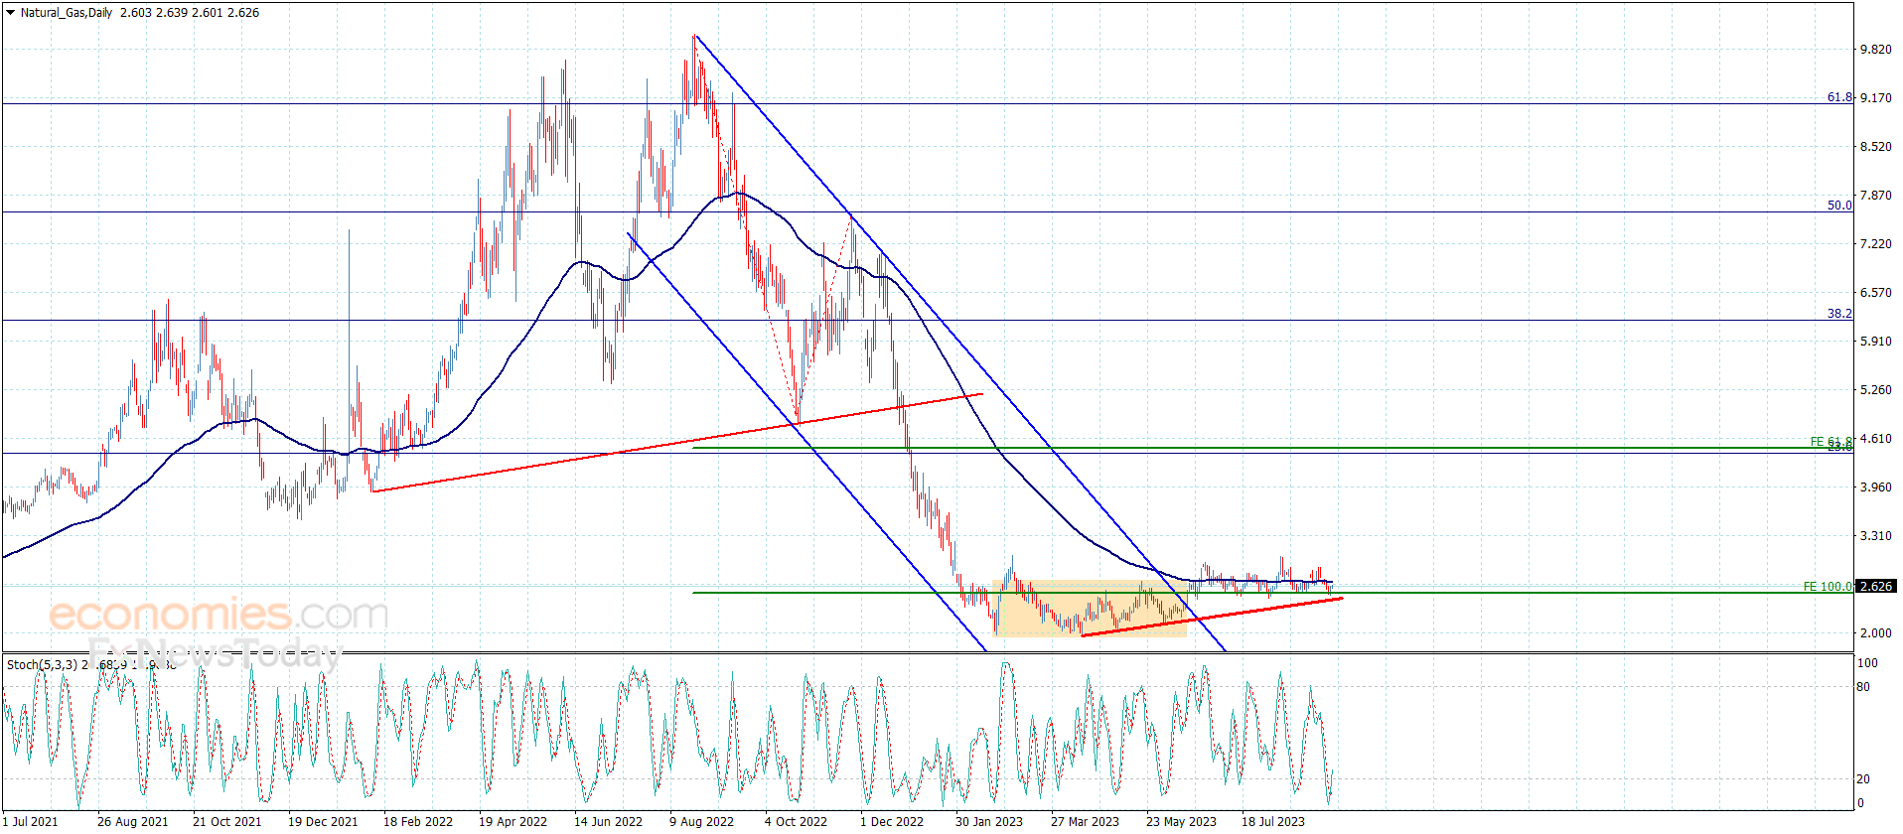The height and width of the screenshot is (834, 1903).
Task: Click the current price tag 2.626
Action: tap(1876, 587)
